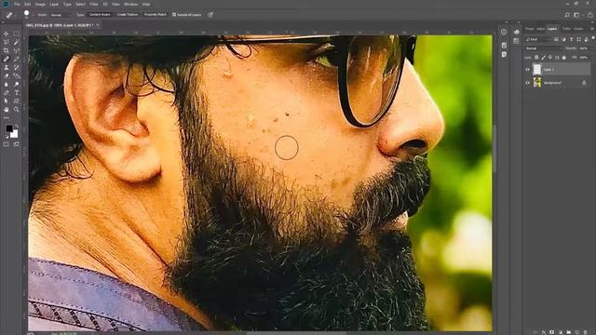Select the Quick Selection tool
596x335 pixels.
[17, 42]
